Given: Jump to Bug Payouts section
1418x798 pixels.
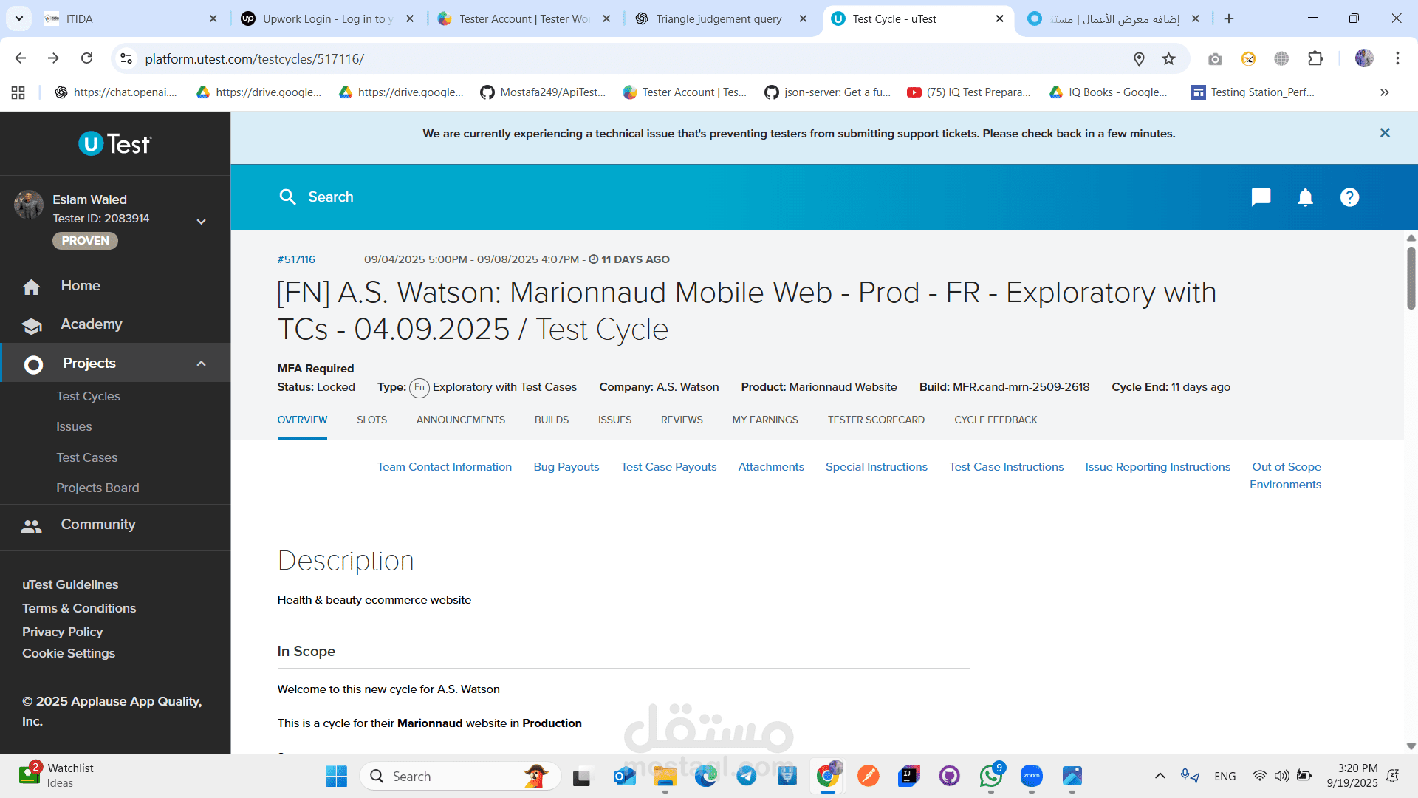Looking at the screenshot, I should coord(566,467).
